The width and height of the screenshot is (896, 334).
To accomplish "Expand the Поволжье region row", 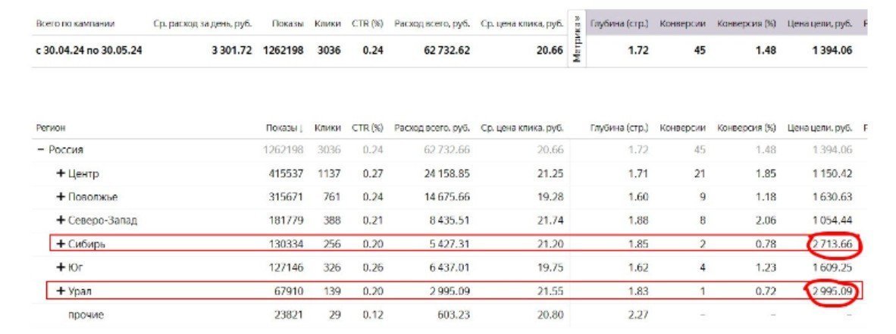I will [x=61, y=197].
